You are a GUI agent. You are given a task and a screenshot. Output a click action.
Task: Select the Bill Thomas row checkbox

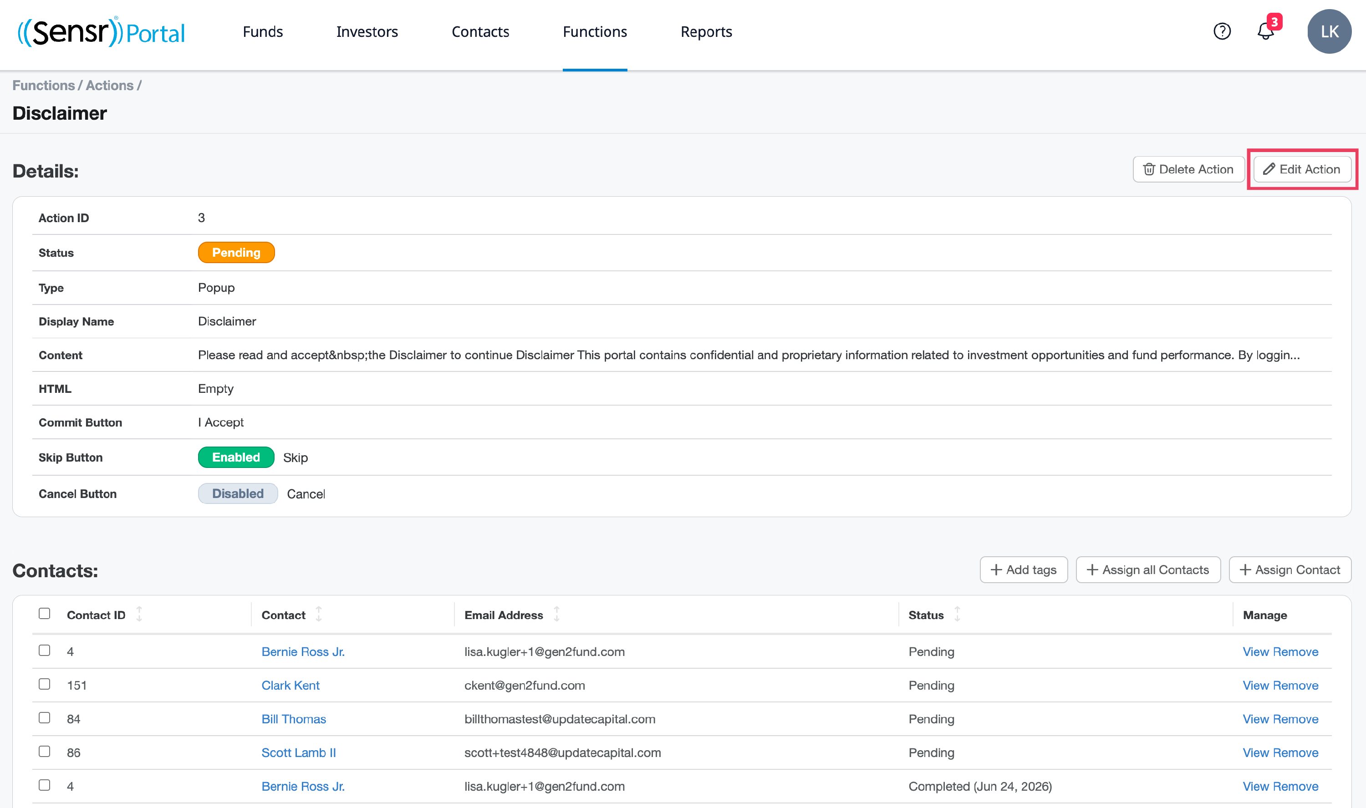(45, 718)
